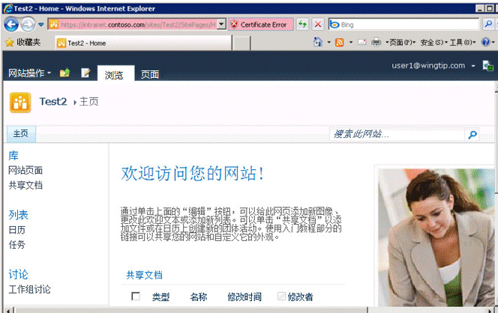This screenshot has width=498, height=313.
Task: Click the blue Help question mark icon
Action: (x=485, y=42)
